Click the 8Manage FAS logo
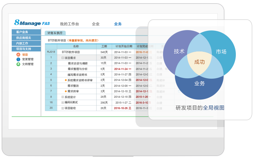This screenshot has height=157, width=255. pyautogui.click(x=32, y=23)
